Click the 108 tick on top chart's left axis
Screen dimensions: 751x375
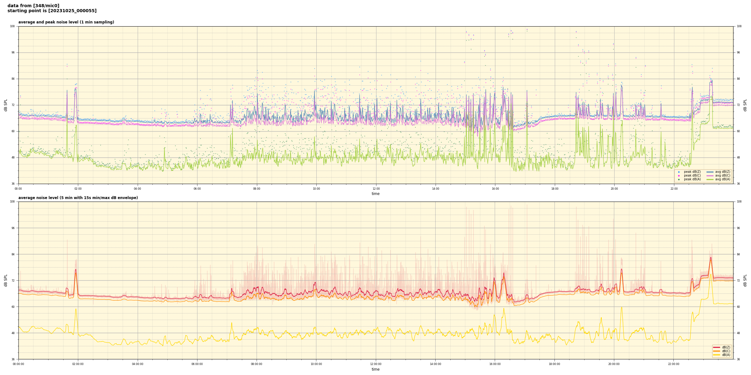[13, 26]
